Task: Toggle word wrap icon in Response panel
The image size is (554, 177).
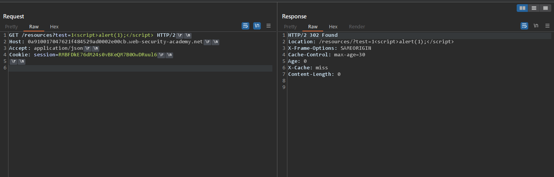Action: pyautogui.click(x=524, y=26)
